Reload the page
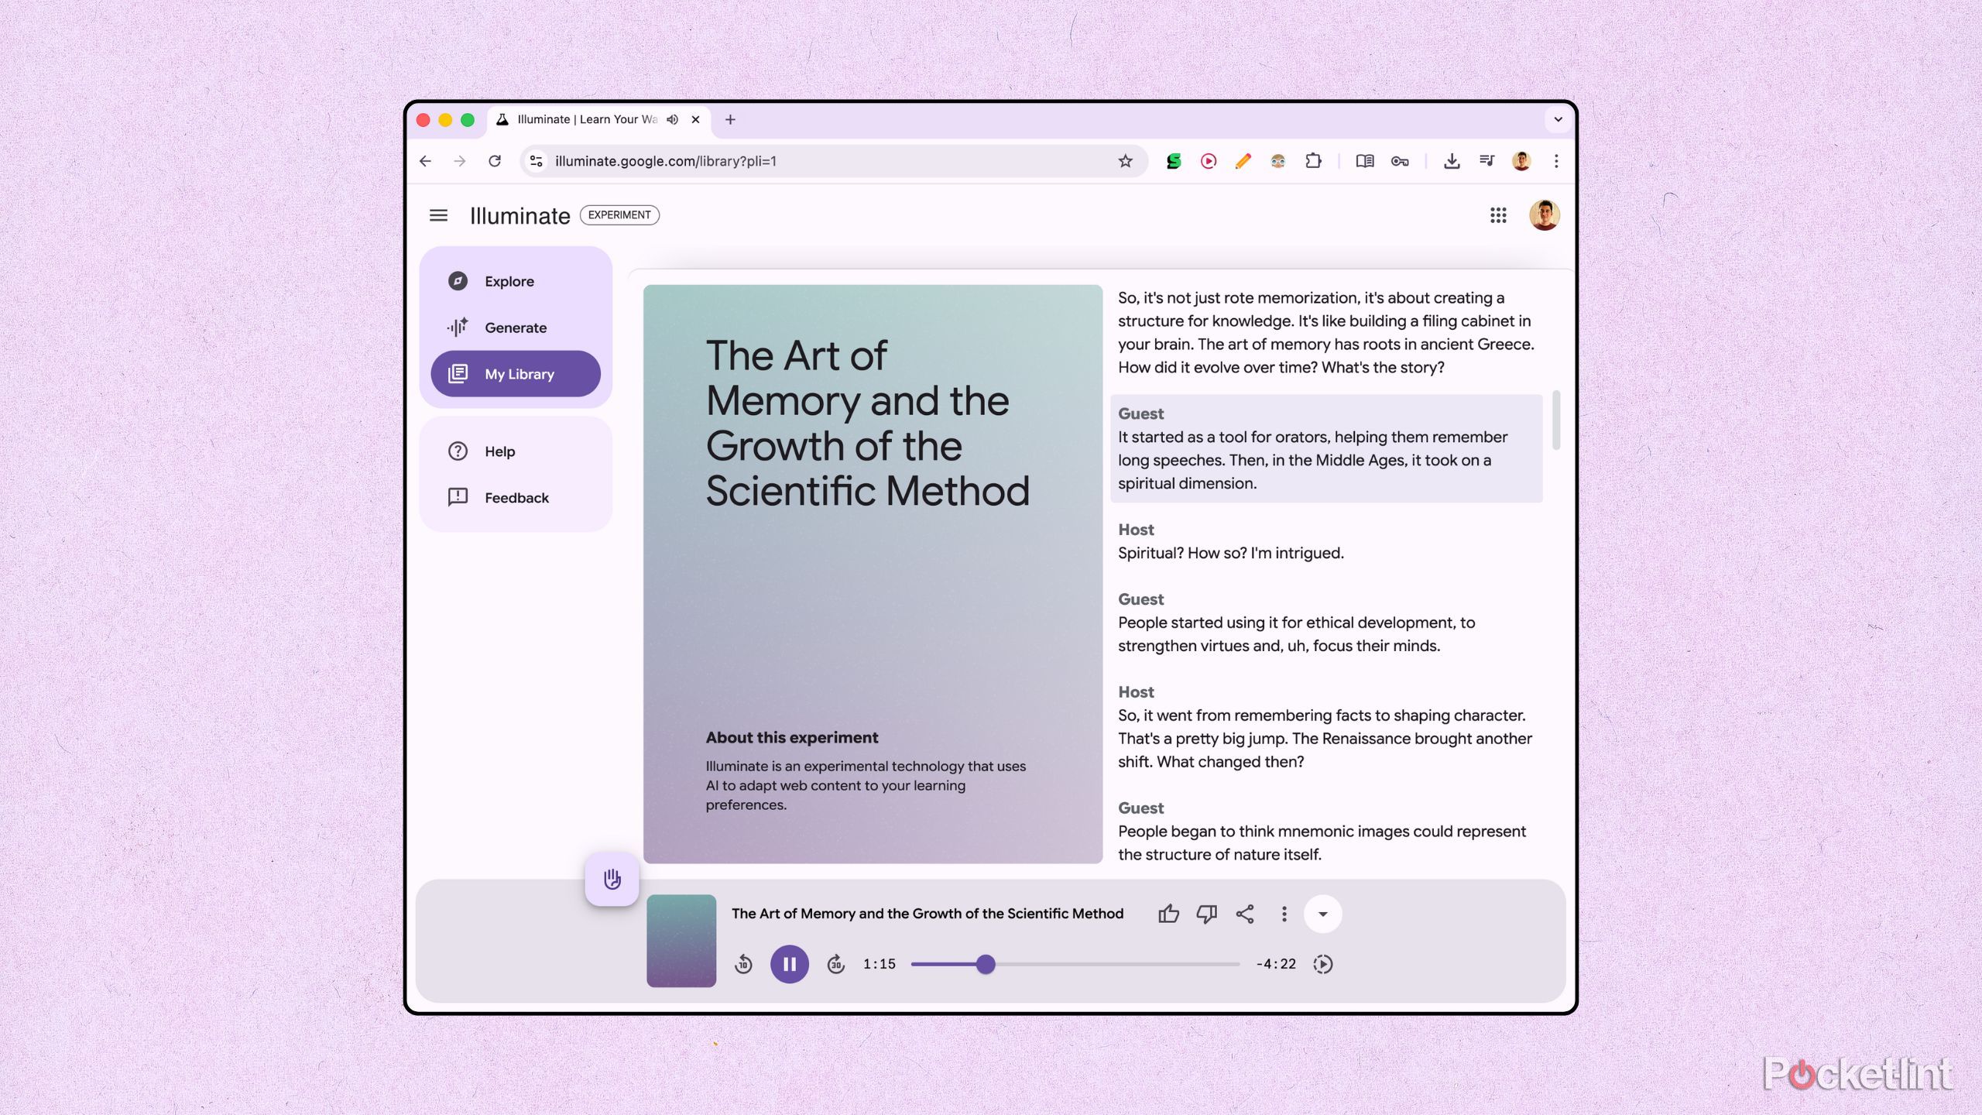 coord(495,161)
